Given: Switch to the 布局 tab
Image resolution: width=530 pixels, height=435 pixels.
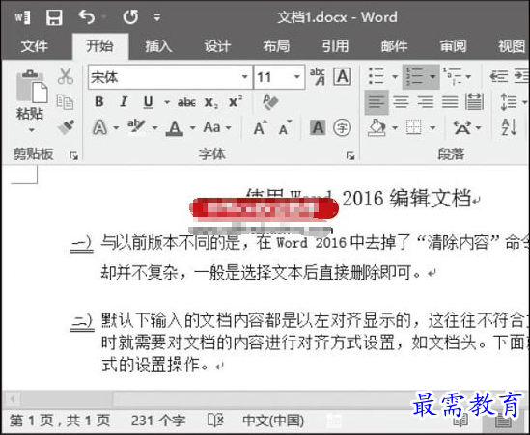Looking at the screenshot, I should [x=276, y=46].
